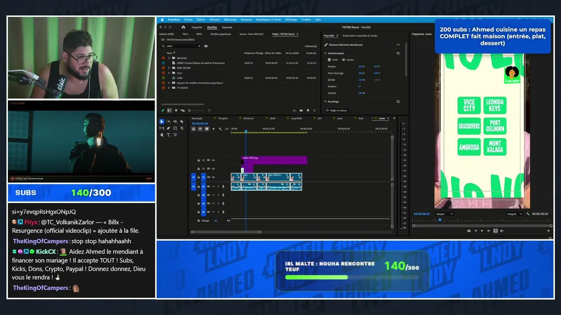Click the wrench timeline display settings icon
561x315 pixels.
(220, 129)
